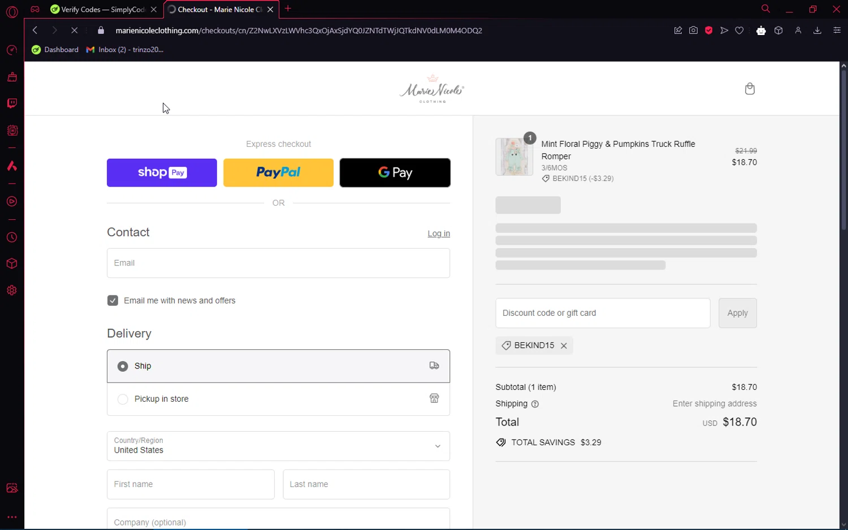This screenshot has height=530, width=848.
Task: Open Easy Setup sliders icon
Action: (x=837, y=31)
